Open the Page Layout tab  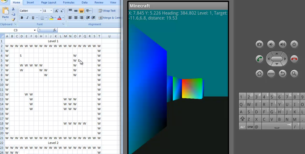49,2
